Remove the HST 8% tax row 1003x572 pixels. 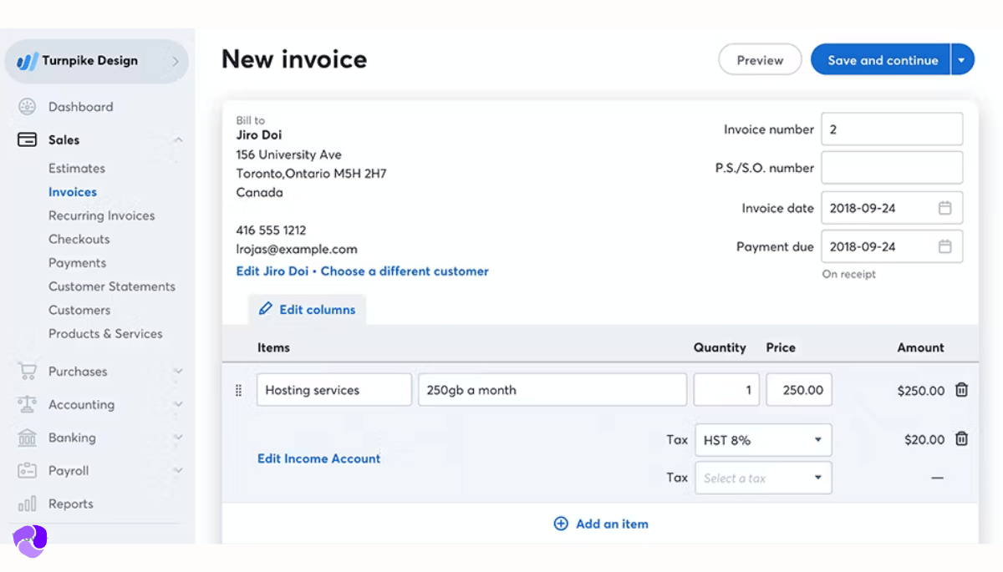click(961, 439)
